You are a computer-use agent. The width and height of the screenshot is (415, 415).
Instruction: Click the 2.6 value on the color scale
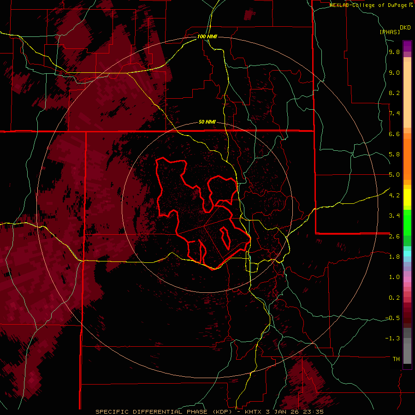(394, 237)
